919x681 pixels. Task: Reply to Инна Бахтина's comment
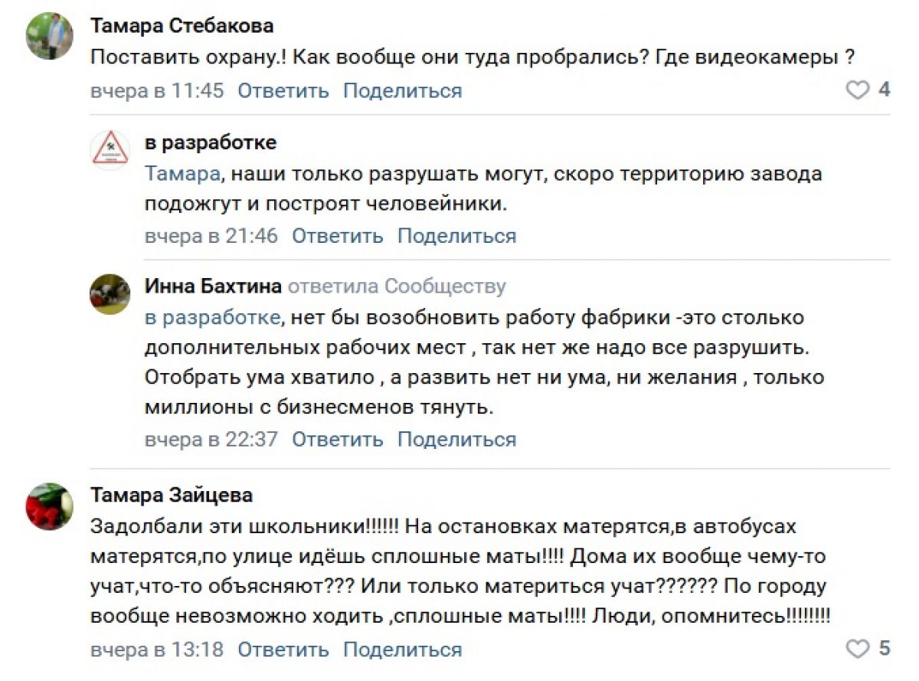tap(338, 440)
